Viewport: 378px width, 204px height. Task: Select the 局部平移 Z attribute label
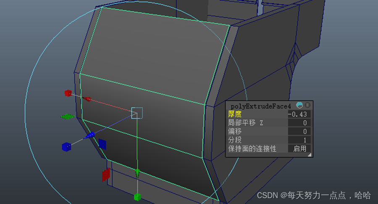246,123
